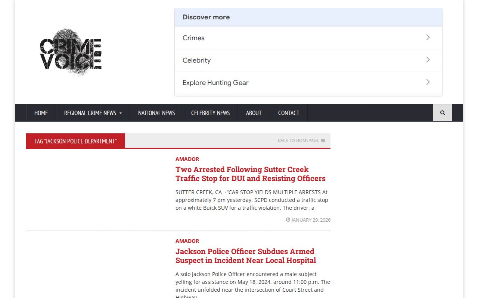Image resolution: width=478 pixels, height=298 pixels.
Task: Click the Sutter Creek article excerpt text
Action: click(252, 200)
